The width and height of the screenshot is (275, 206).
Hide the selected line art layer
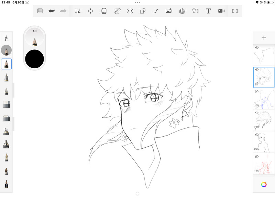pyautogui.click(x=257, y=69)
